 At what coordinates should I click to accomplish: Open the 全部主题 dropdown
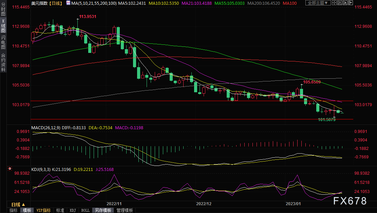318,3
